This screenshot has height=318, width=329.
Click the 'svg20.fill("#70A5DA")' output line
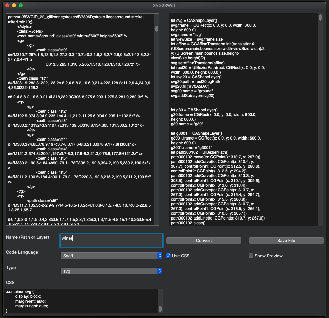190,86
